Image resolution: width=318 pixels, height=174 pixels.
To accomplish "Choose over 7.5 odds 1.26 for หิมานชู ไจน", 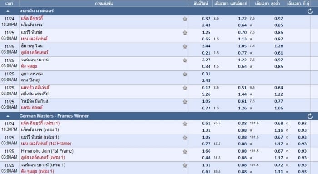I will tap(278, 46).
